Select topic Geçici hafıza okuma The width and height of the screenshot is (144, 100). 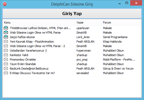[x=22, y=37]
